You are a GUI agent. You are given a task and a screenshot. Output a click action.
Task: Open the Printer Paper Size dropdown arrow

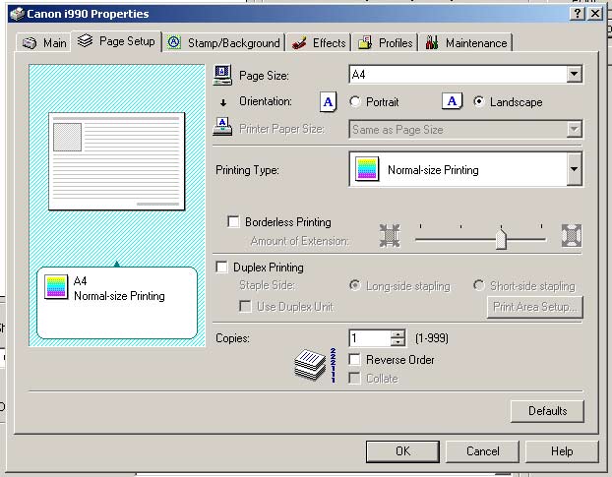coord(575,129)
